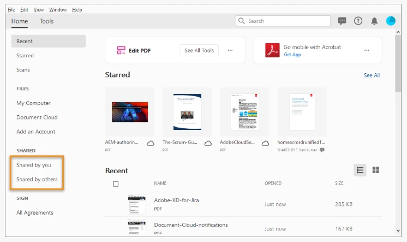Open the File menu
The width and height of the screenshot is (407, 242).
click(x=11, y=10)
